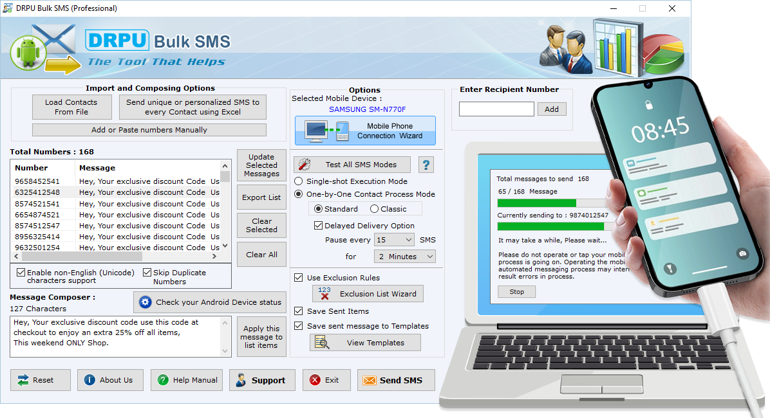This screenshot has width=770, height=418.
Task: Minimize the DRPU Bulk SMS window
Action: pos(614,8)
